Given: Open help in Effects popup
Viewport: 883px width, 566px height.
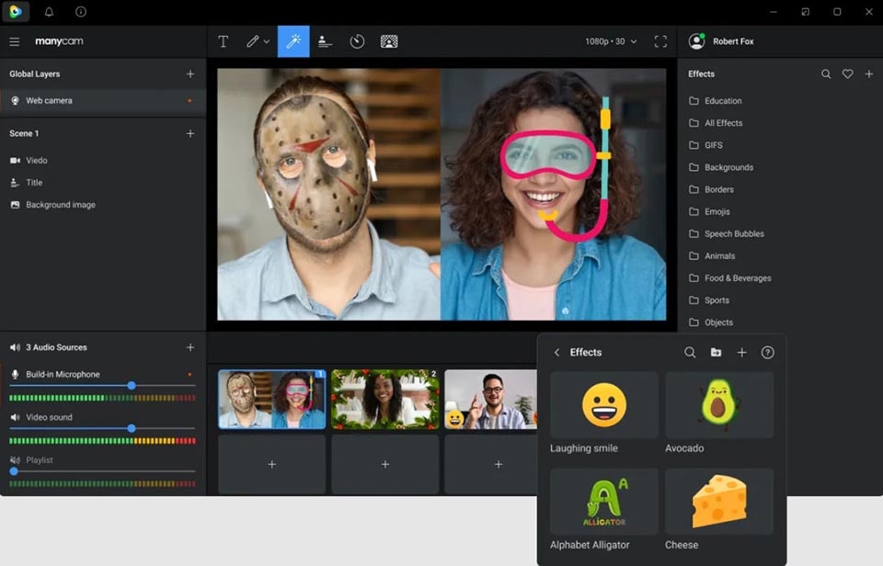Looking at the screenshot, I should click(x=767, y=352).
